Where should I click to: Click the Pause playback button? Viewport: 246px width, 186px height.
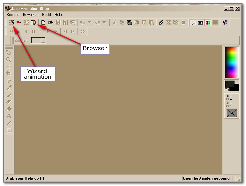(x=34, y=32)
